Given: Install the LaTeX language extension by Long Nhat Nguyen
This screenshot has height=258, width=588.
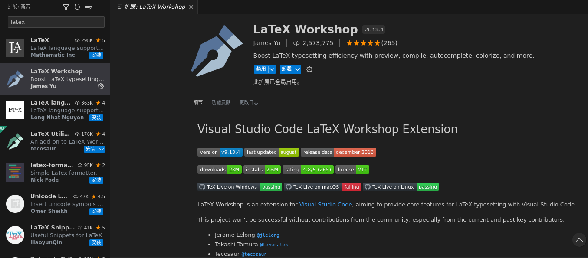Looking at the screenshot, I should [x=96, y=118].
